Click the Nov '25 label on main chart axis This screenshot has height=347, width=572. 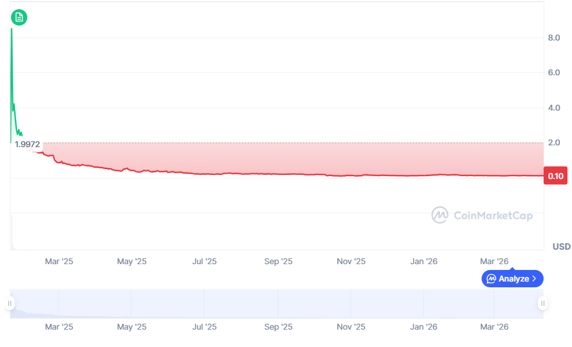[x=351, y=261]
